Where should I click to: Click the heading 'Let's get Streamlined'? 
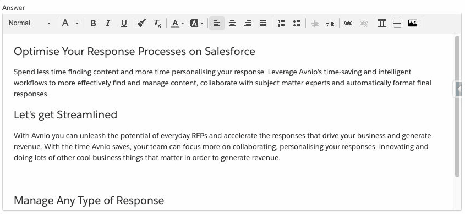(x=65, y=115)
